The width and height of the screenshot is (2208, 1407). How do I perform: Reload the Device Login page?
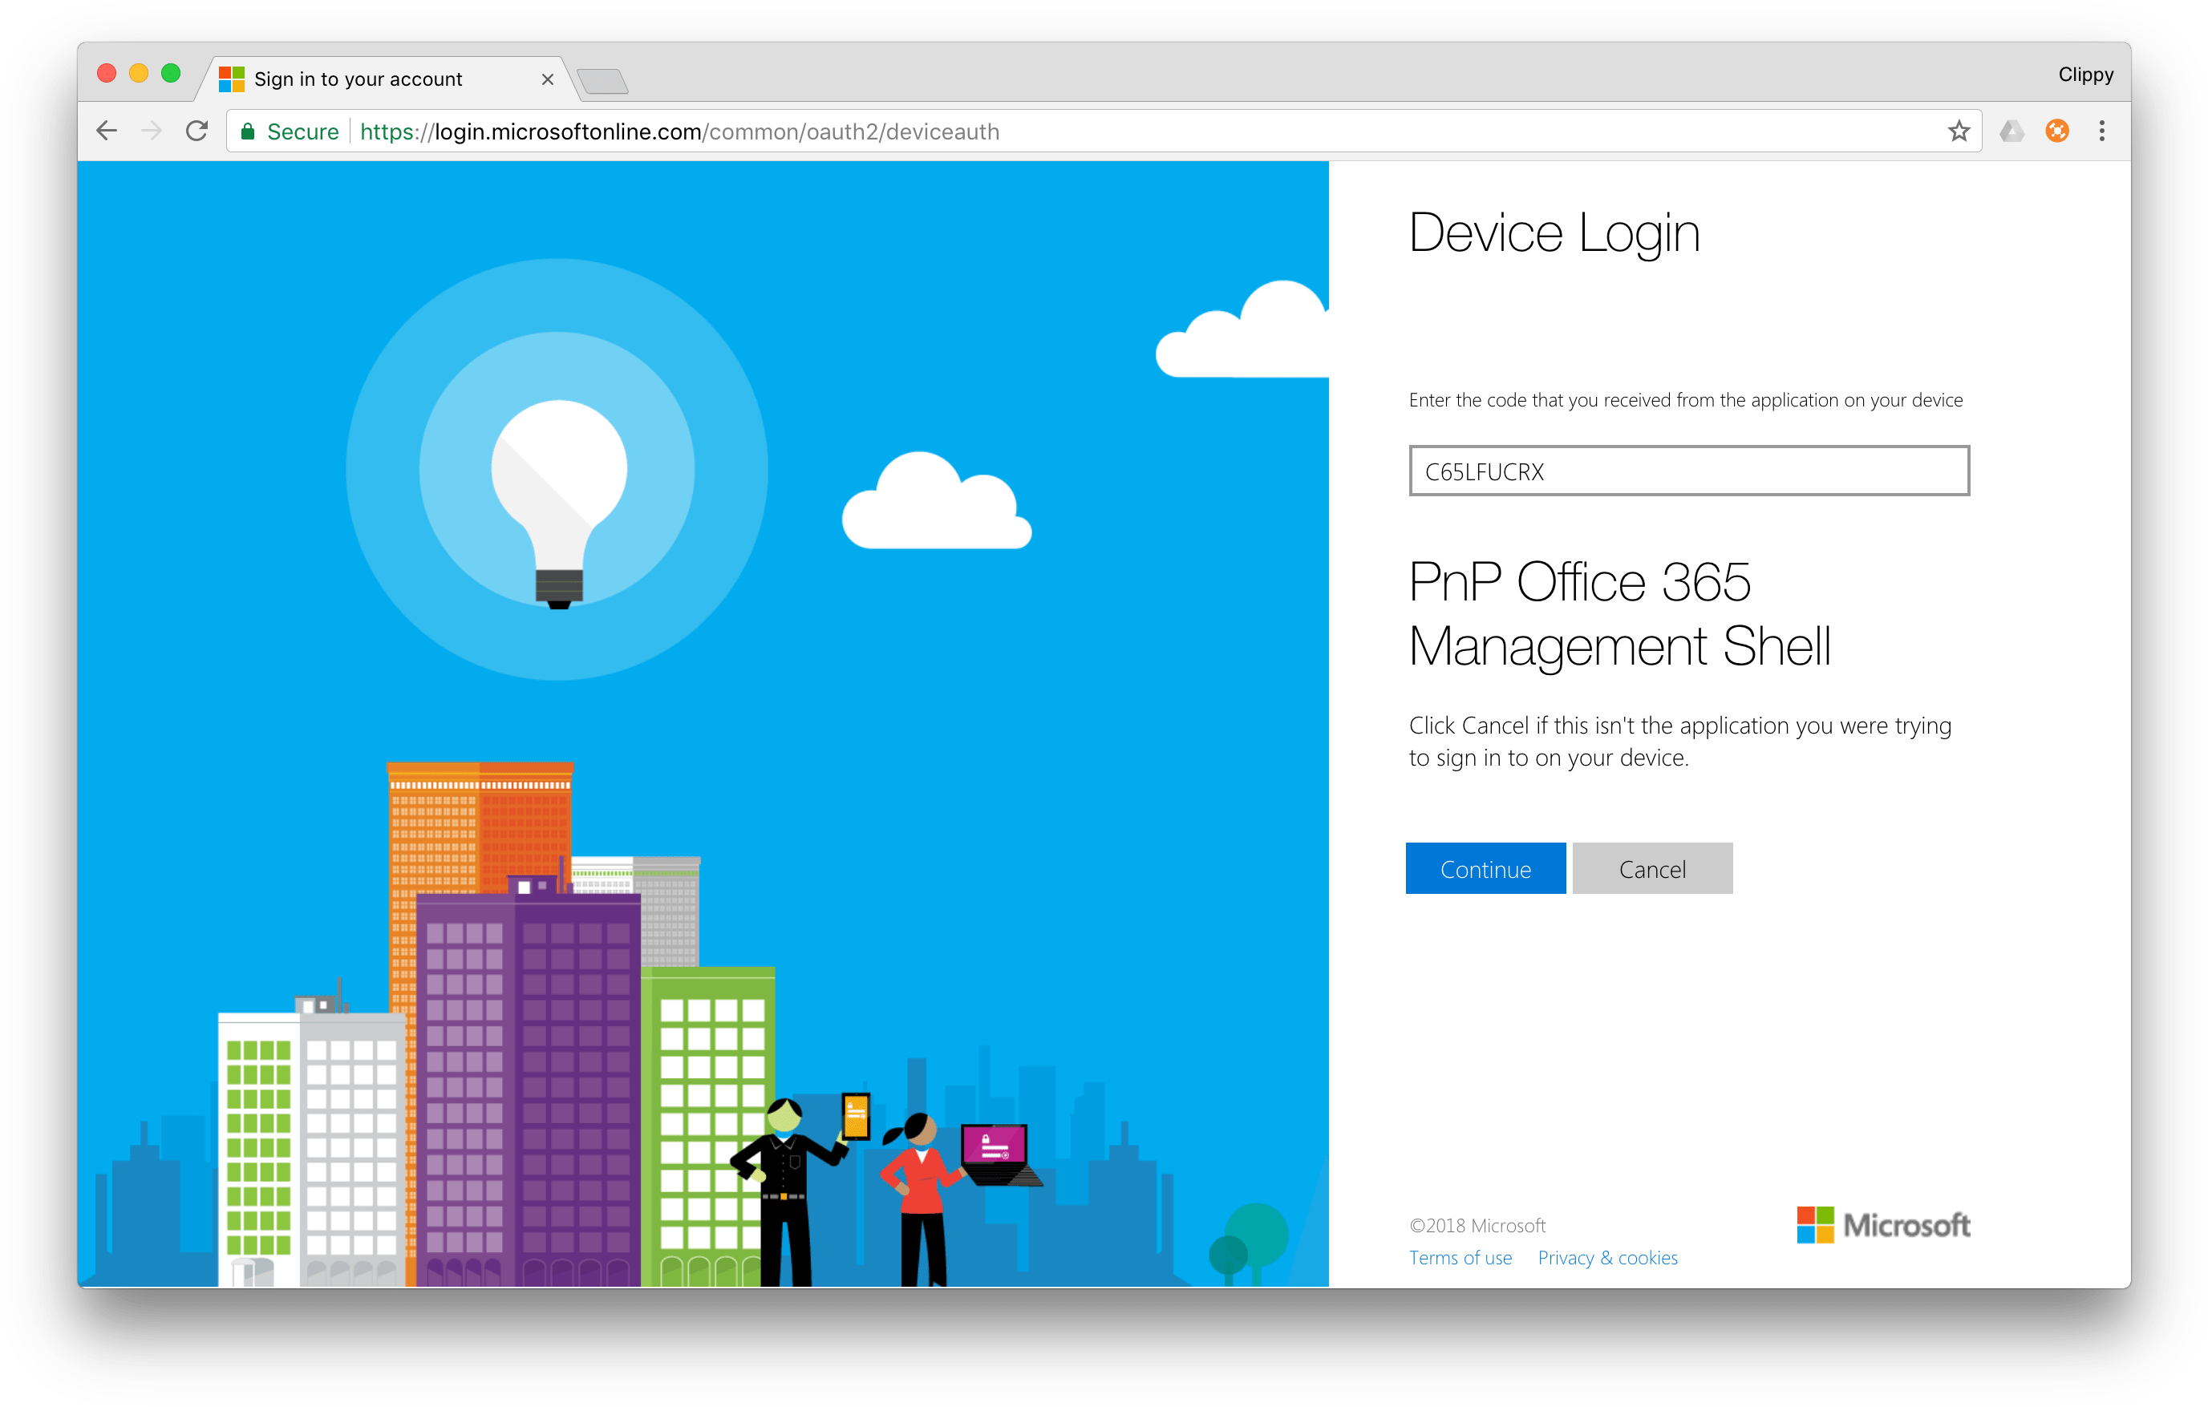coord(197,130)
